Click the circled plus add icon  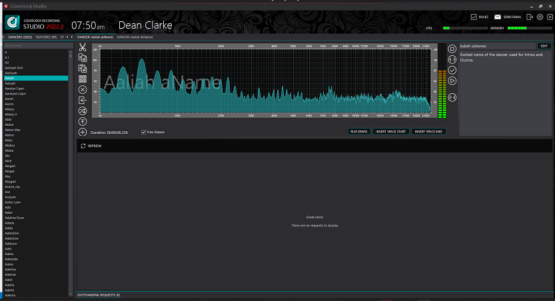coord(83,132)
